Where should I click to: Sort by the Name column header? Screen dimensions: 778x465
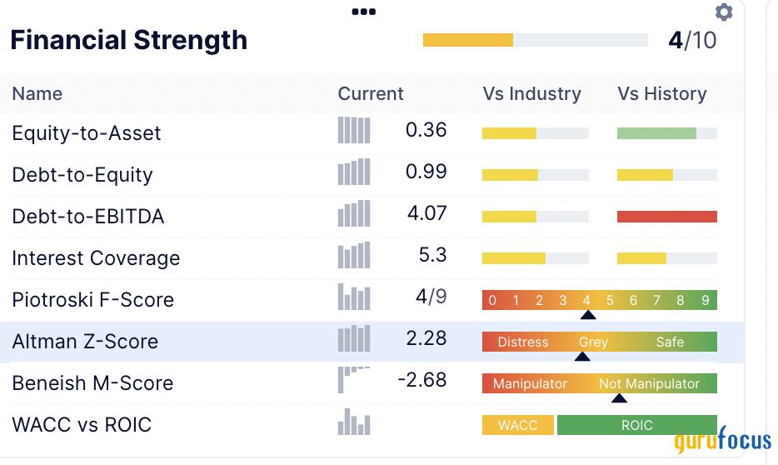(x=37, y=94)
